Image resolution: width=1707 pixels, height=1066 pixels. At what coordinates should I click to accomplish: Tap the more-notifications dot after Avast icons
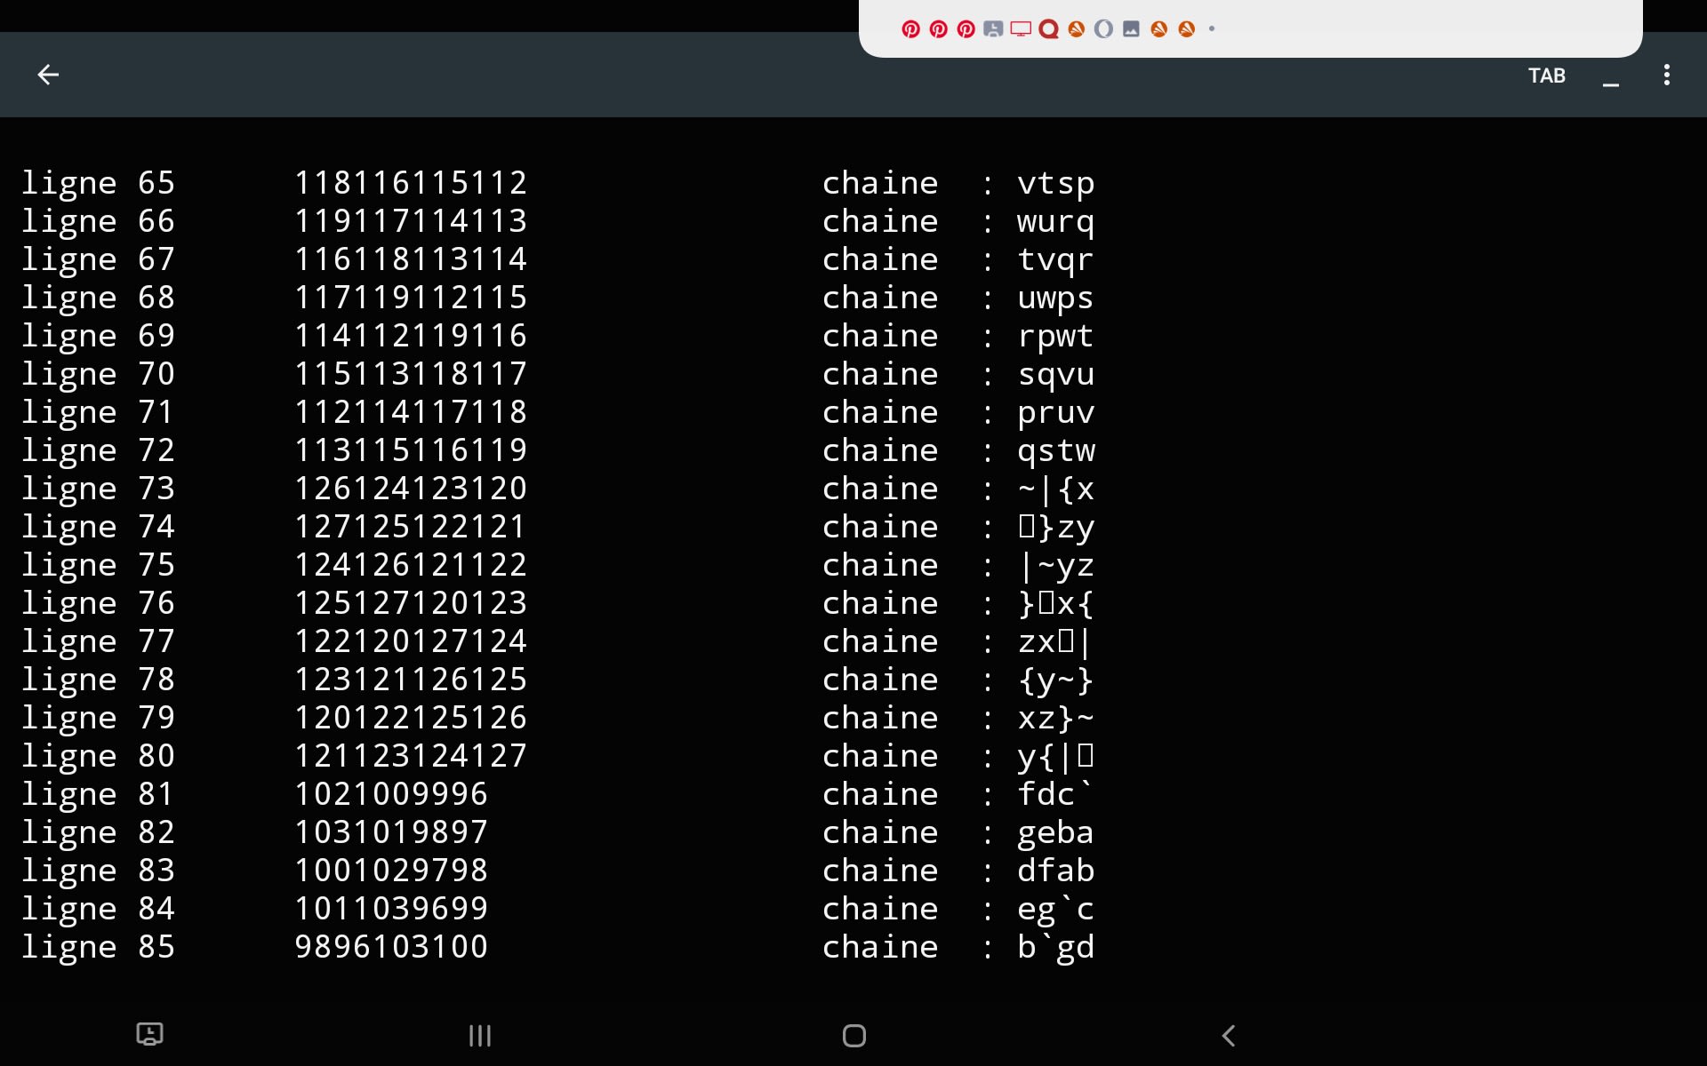click(1212, 29)
